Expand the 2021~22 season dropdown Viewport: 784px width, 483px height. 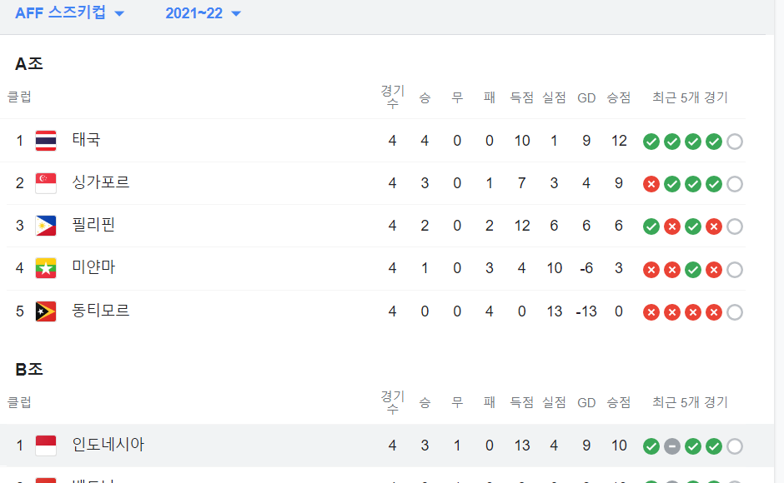pos(203,13)
